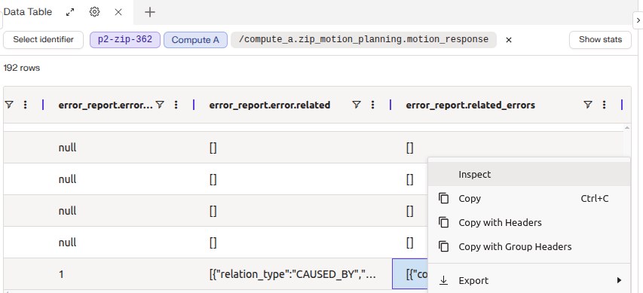Choose Copy from context menu
Screen dimensions: 643x293
529,198
